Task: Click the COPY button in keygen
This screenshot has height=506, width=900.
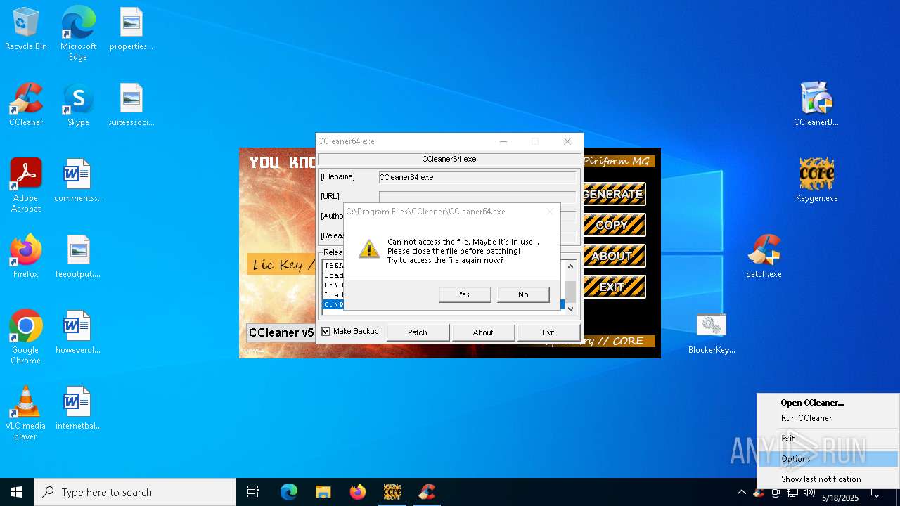Action: (613, 225)
